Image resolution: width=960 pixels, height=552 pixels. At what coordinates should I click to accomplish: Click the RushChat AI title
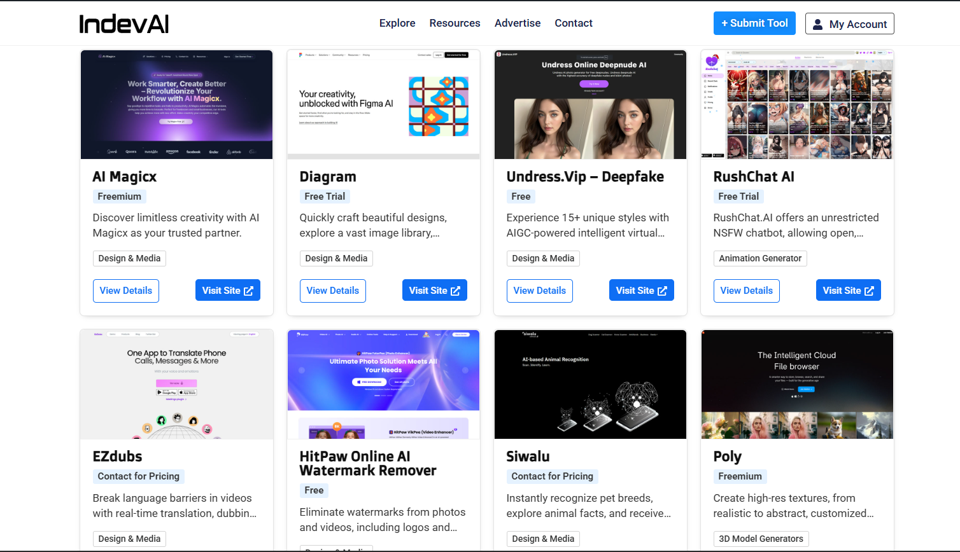point(754,177)
